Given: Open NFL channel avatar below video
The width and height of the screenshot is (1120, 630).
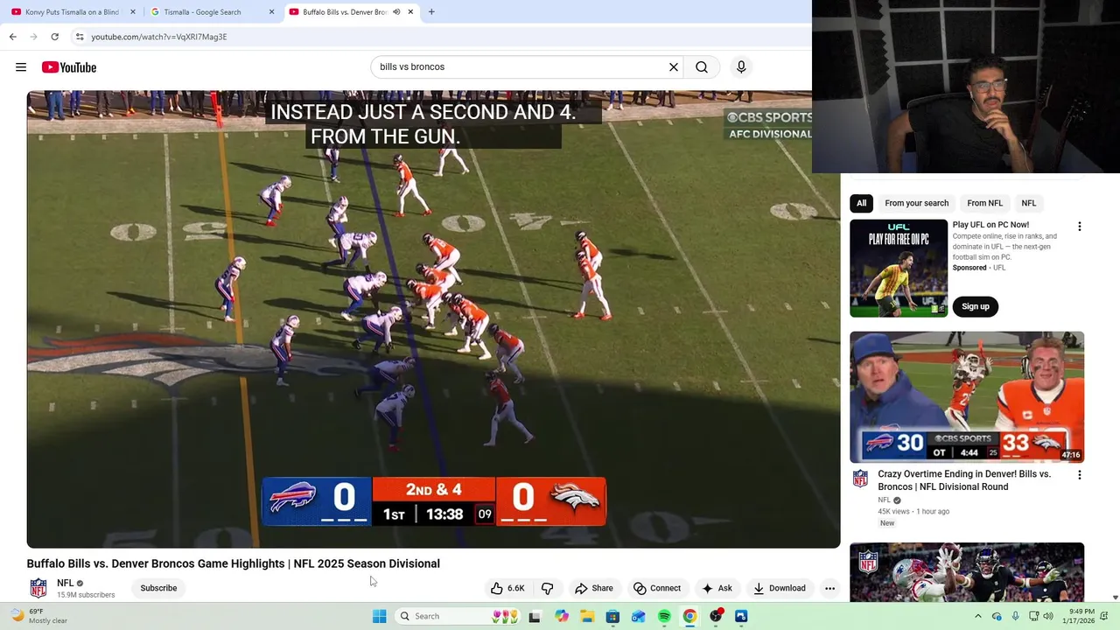Looking at the screenshot, I should [38, 588].
